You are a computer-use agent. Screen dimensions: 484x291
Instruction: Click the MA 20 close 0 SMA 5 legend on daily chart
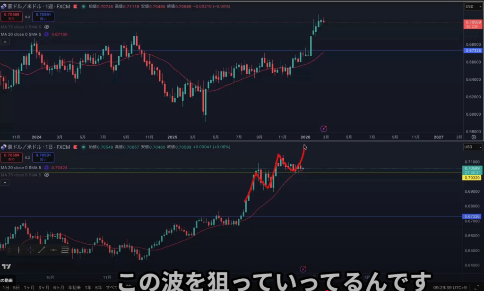coord(21,168)
